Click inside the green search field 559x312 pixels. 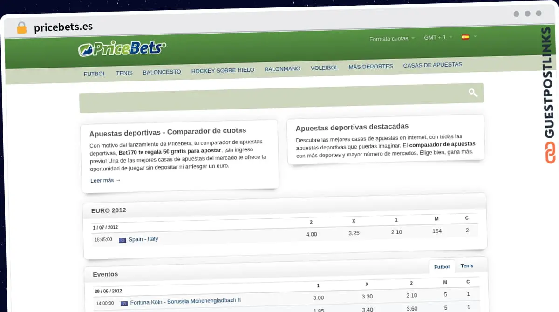coord(270,98)
